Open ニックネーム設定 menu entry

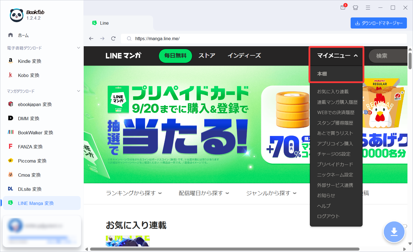[335, 175]
